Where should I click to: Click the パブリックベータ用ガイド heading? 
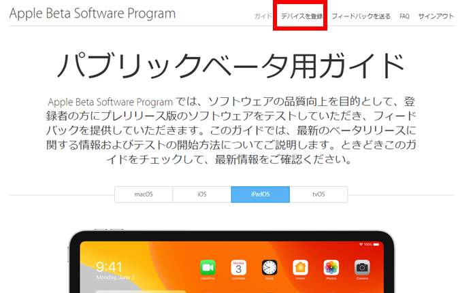231,65
